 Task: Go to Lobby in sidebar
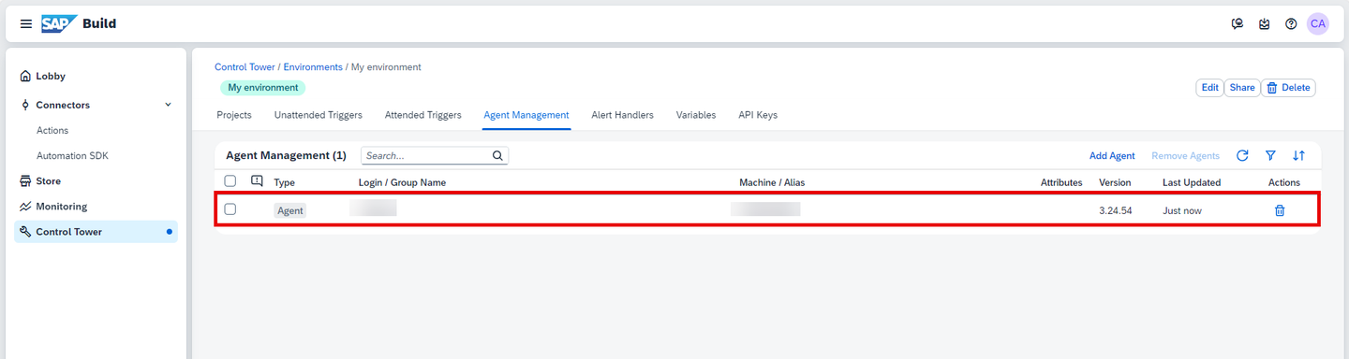tap(96, 77)
